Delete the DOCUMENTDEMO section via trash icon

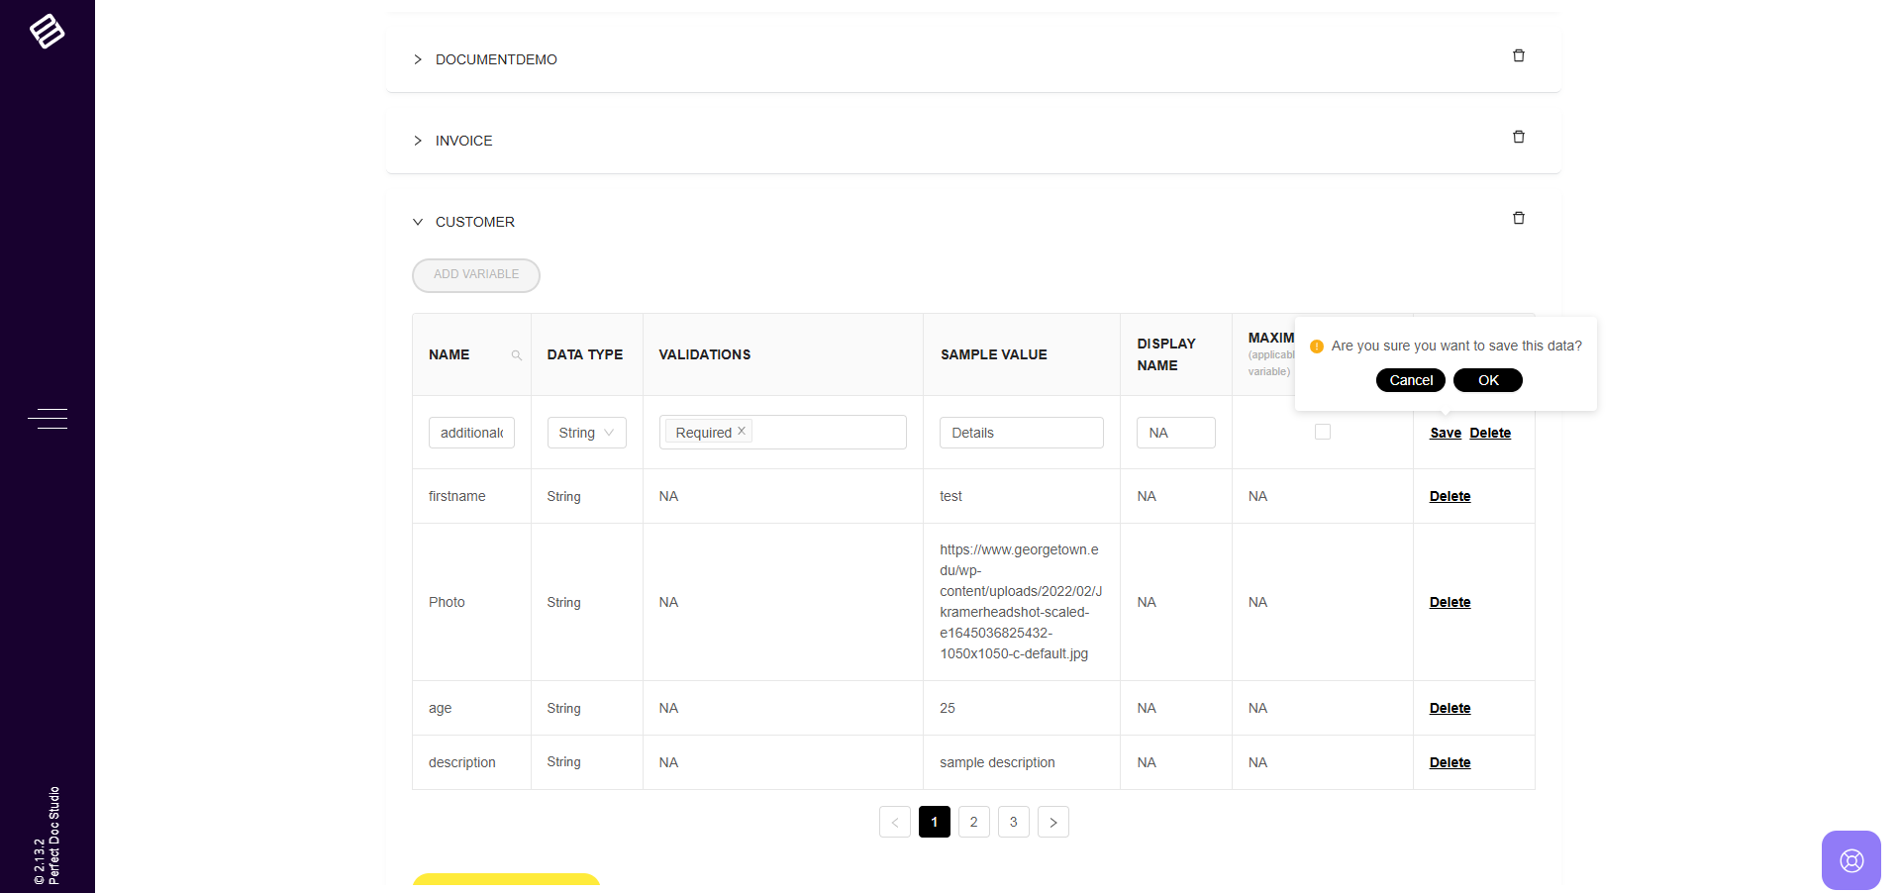click(x=1518, y=56)
